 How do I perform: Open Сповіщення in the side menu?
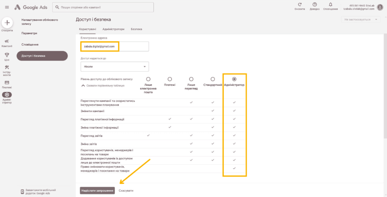(30, 45)
